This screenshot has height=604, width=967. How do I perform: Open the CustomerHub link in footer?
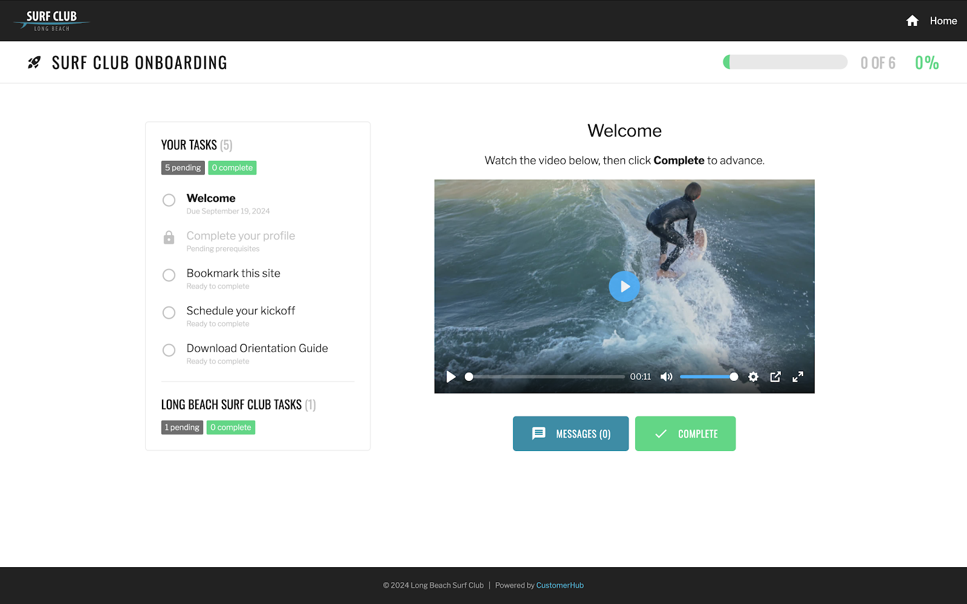[560, 585]
